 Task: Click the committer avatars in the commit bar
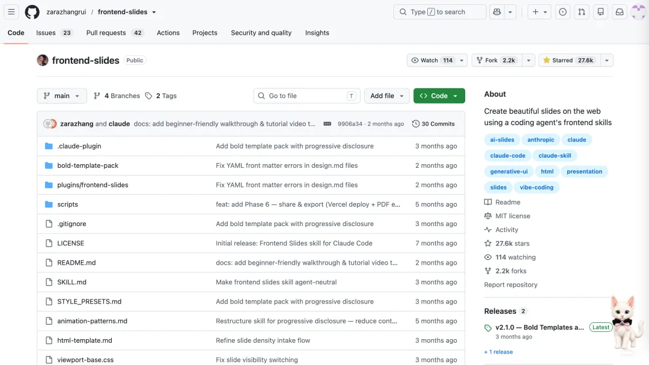pos(50,124)
